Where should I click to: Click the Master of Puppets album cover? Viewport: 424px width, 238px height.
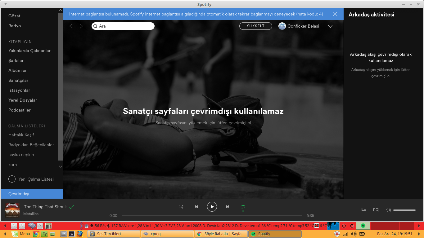click(12, 210)
